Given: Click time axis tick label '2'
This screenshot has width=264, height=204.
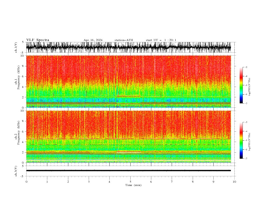Looking at the screenshot, I should click(x=68, y=182).
